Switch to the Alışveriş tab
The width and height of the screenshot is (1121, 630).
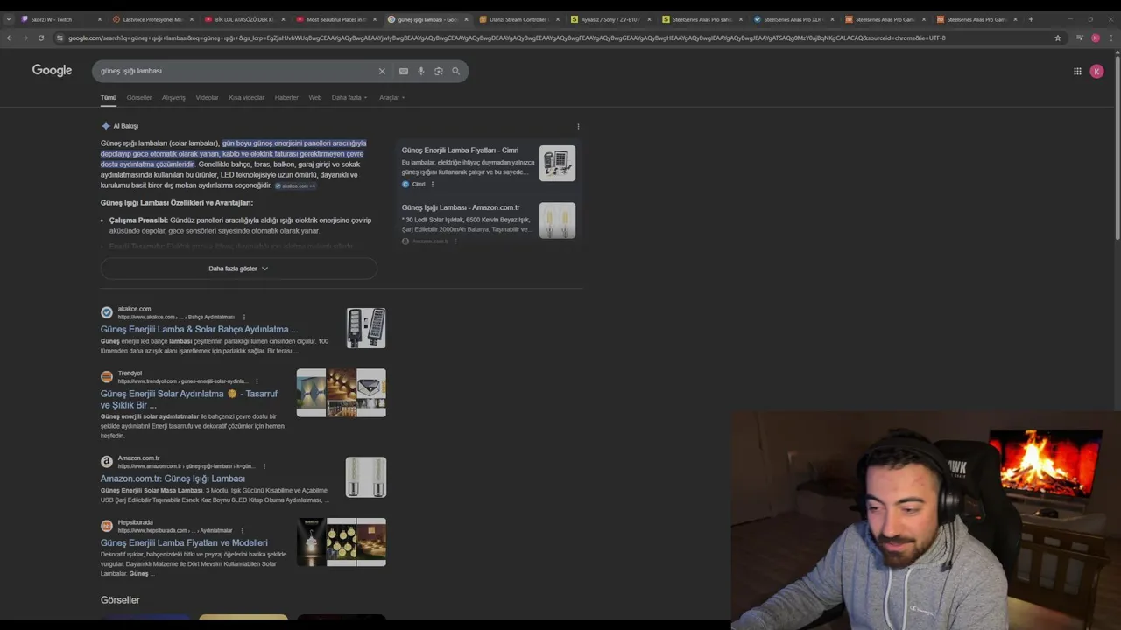click(173, 97)
